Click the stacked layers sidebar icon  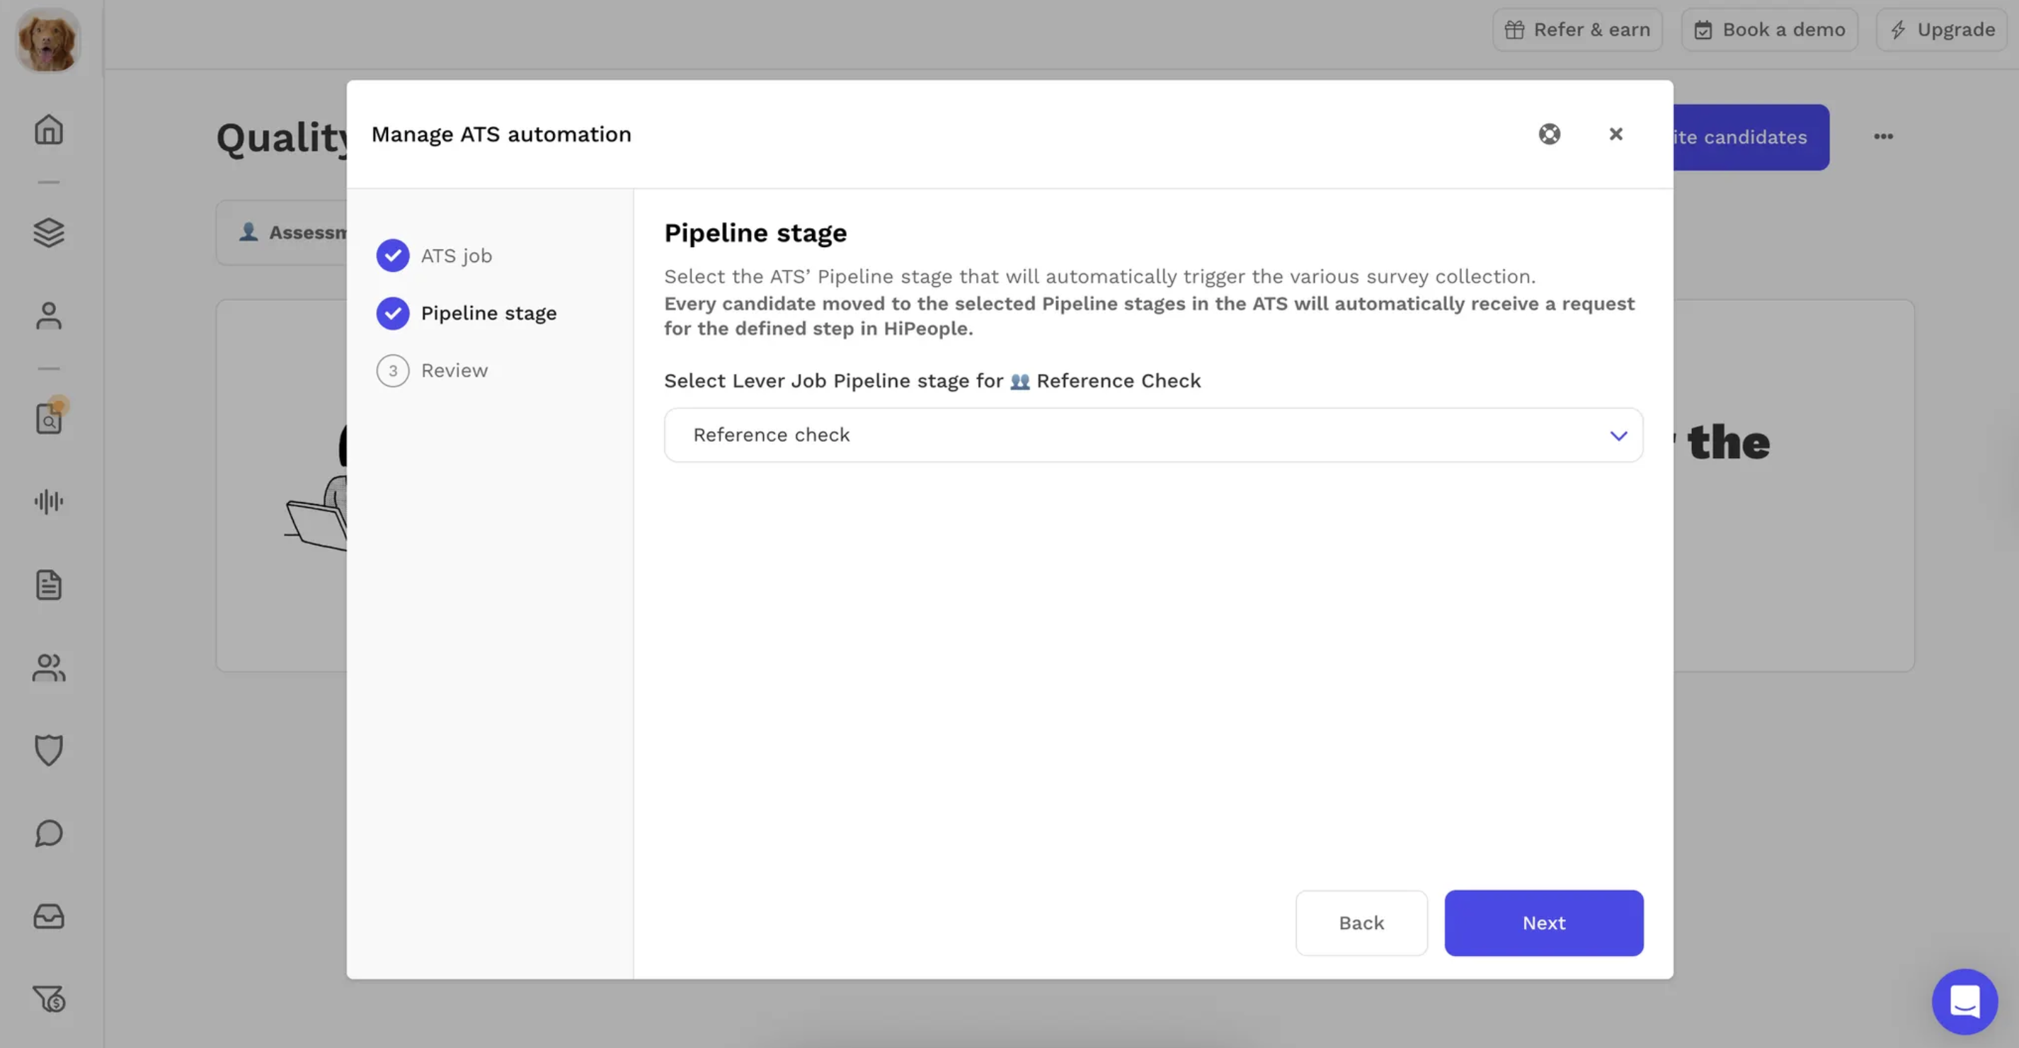tap(49, 232)
